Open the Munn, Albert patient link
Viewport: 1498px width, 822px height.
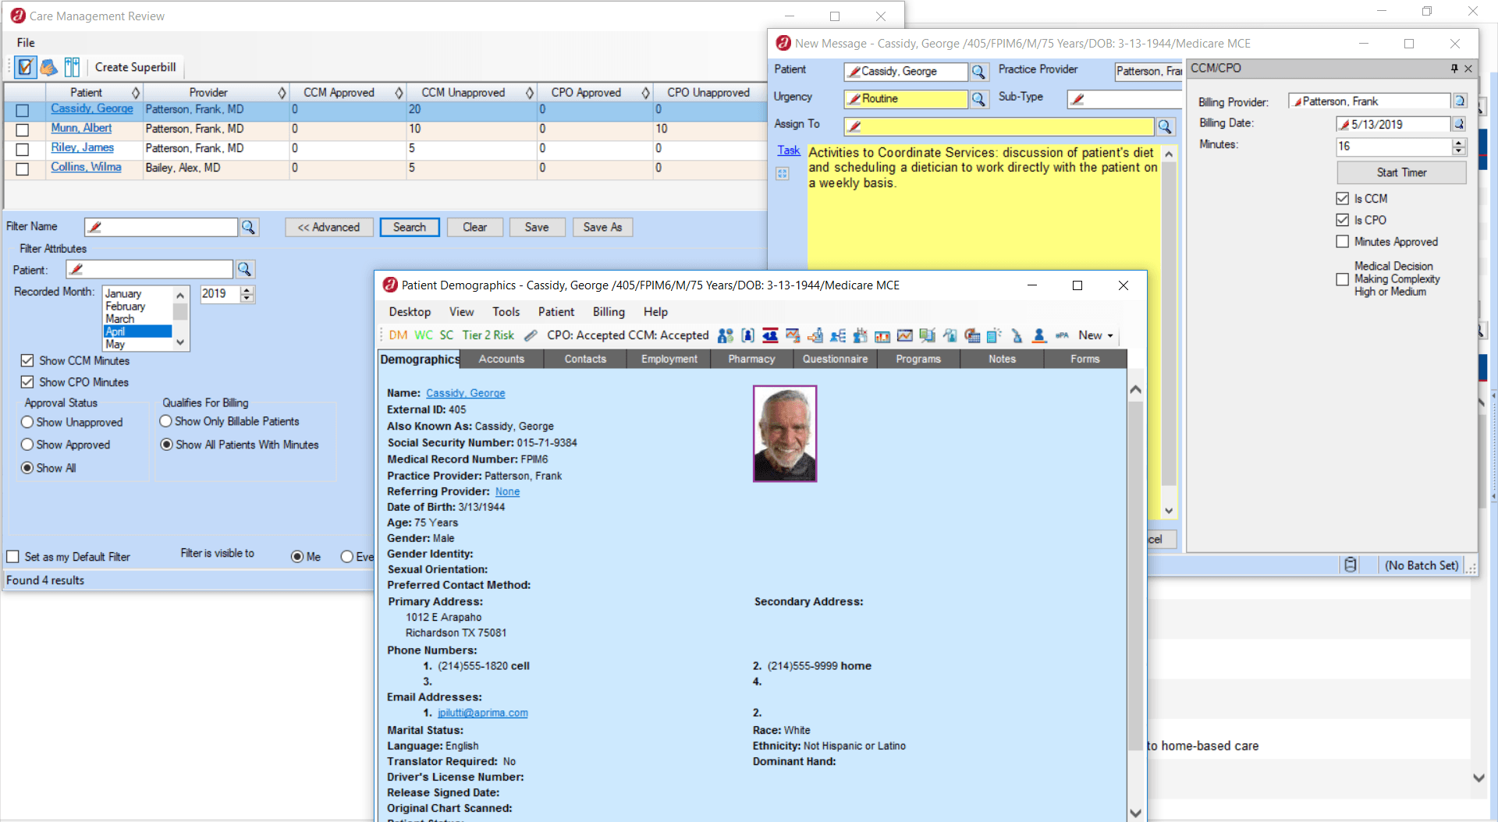(x=81, y=128)
